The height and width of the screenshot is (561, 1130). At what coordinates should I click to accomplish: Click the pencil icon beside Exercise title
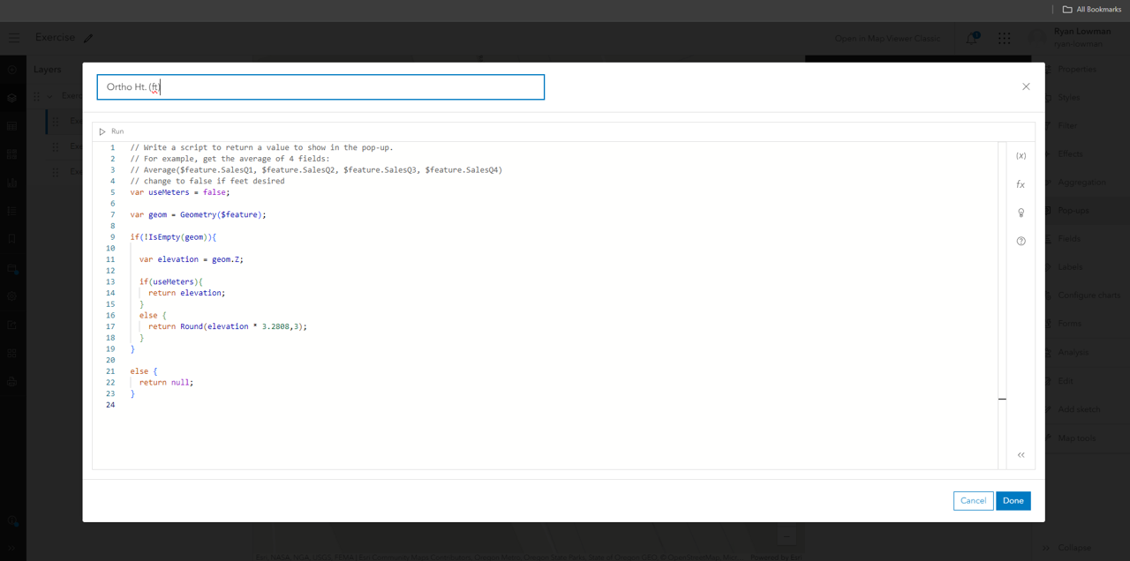[88, 38]
